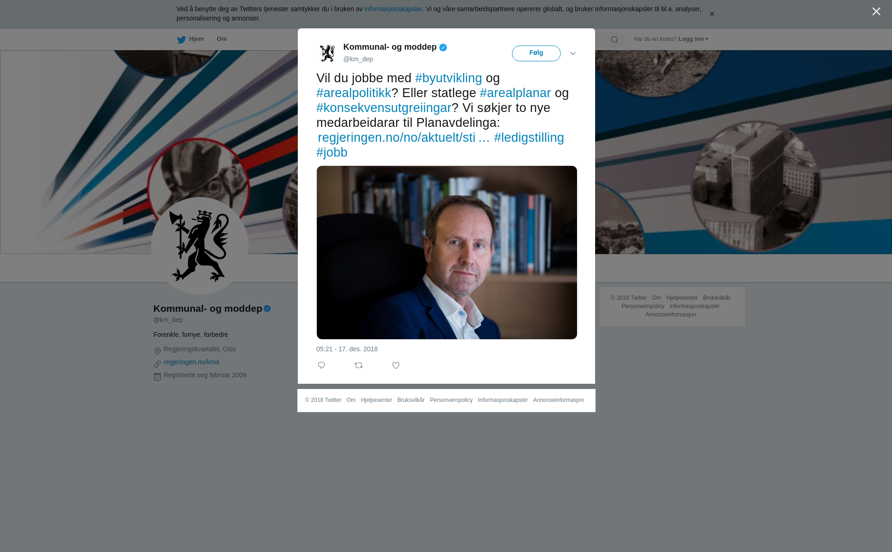Like the tweet with heart icon
The image size is (892, 552).
[396, 365]
